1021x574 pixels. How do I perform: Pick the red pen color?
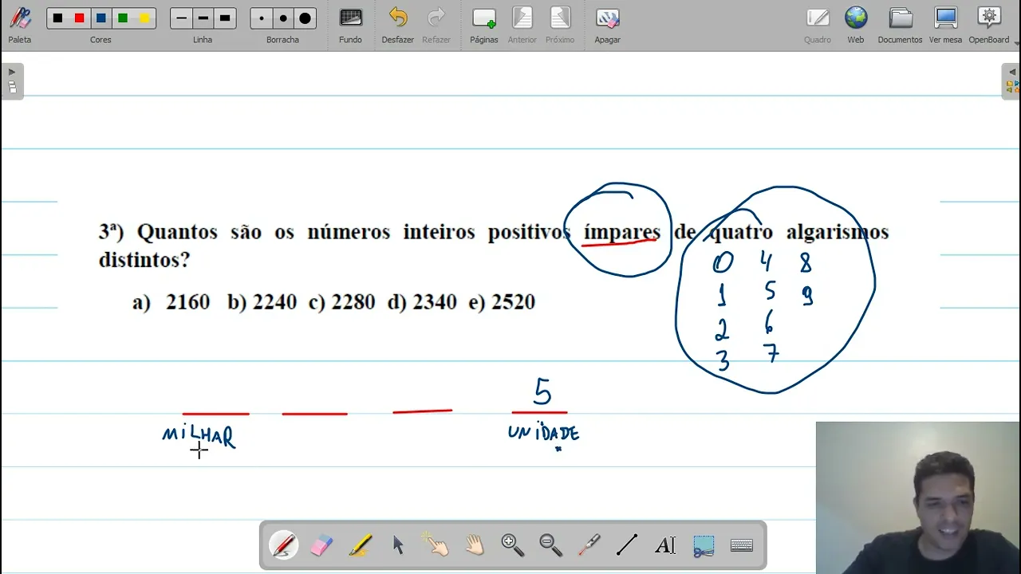[x=79, y=18]
